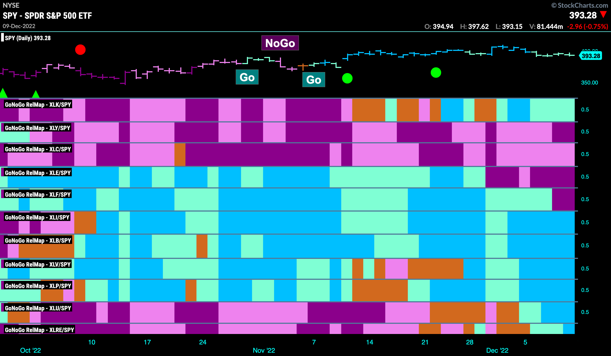Screen dimensions: 611x356
Task: Click the date axis label 24
Action: [203, 342]
